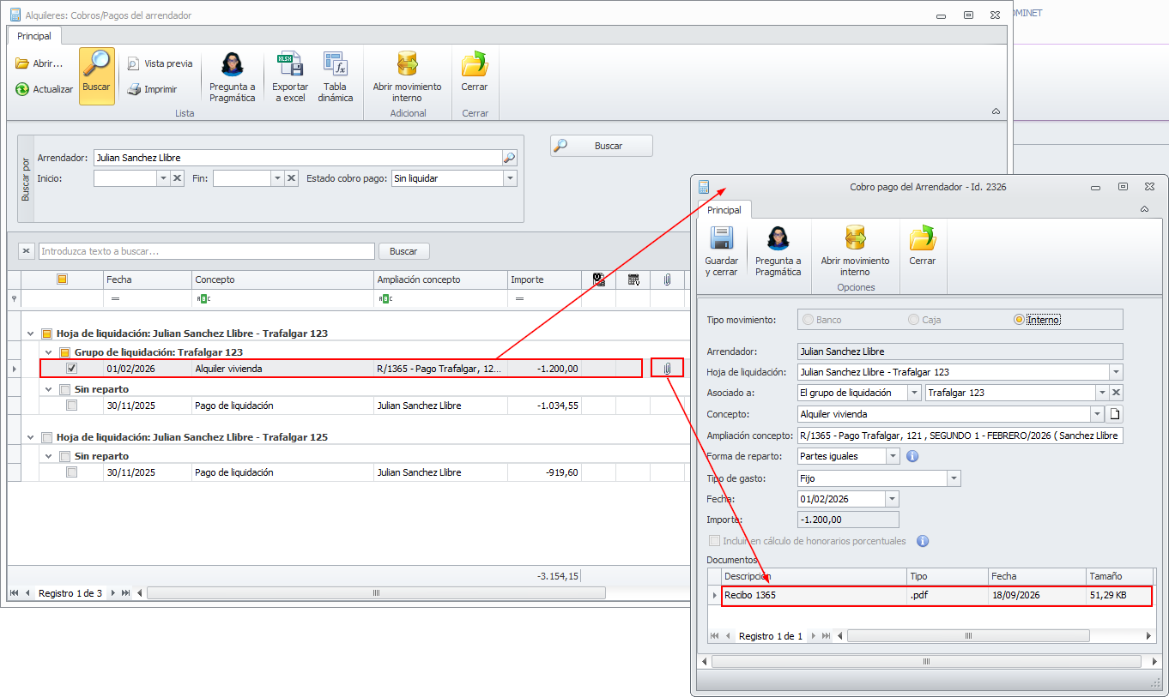Viewport: 1169px width, 697px height.
Task: Open the Tipo de gasto dropdown
Action: (x=954, y=478)
